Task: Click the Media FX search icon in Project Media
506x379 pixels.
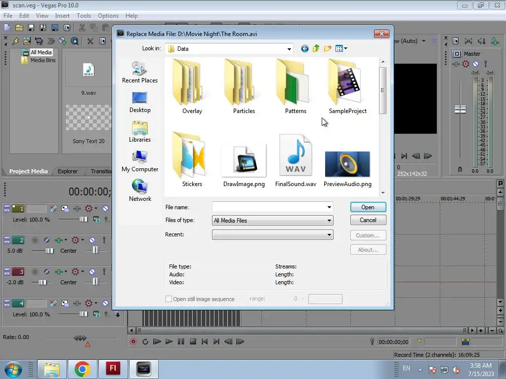Action: click(x=75, y=41)
